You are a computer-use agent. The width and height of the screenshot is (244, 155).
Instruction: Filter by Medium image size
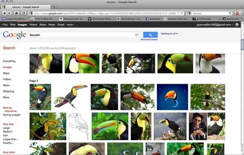tap(7, 131)
